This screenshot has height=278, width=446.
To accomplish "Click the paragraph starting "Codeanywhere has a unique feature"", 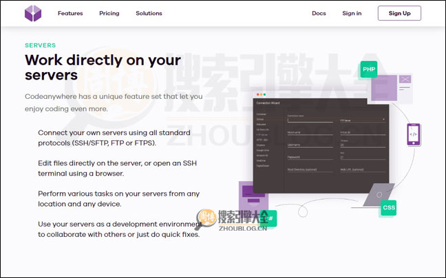I will coord(114,102).
